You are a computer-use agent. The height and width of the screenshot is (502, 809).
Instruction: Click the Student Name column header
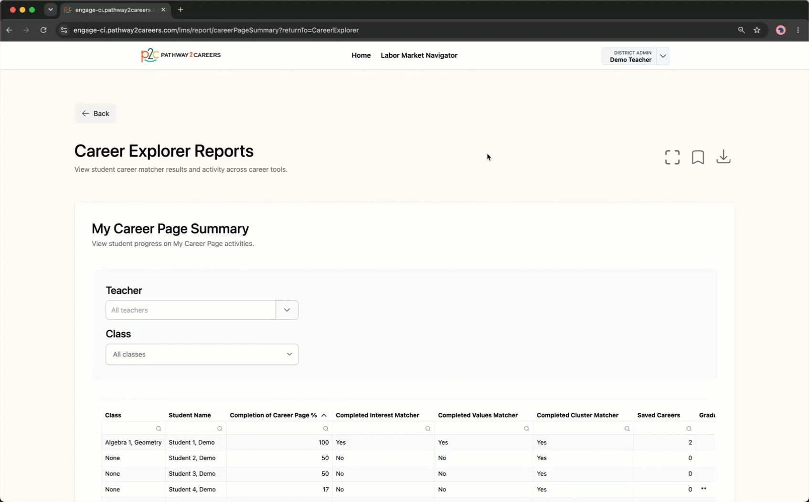(x=190, y=415)
